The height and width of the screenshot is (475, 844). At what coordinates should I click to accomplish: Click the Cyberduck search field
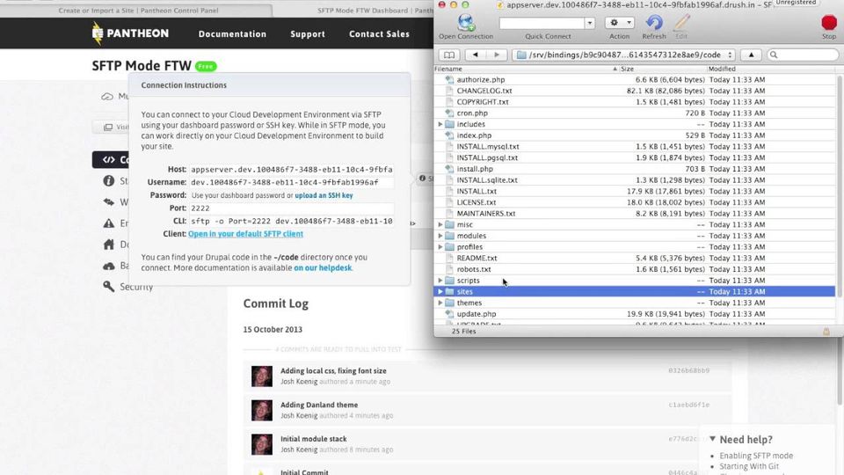point(803,55)
